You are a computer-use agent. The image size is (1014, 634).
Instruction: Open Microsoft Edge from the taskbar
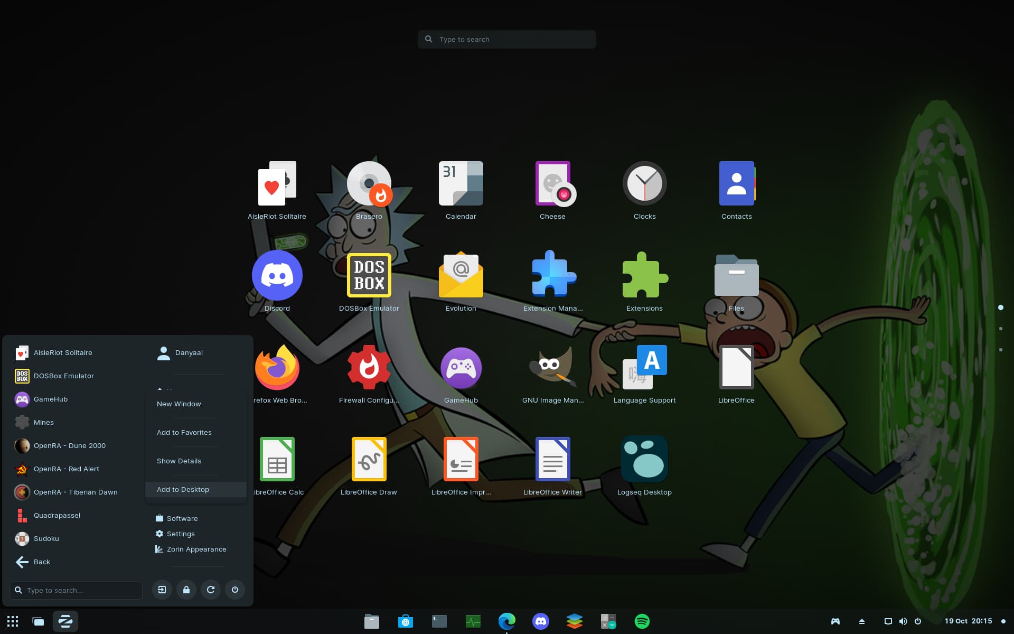click(507, 621)
